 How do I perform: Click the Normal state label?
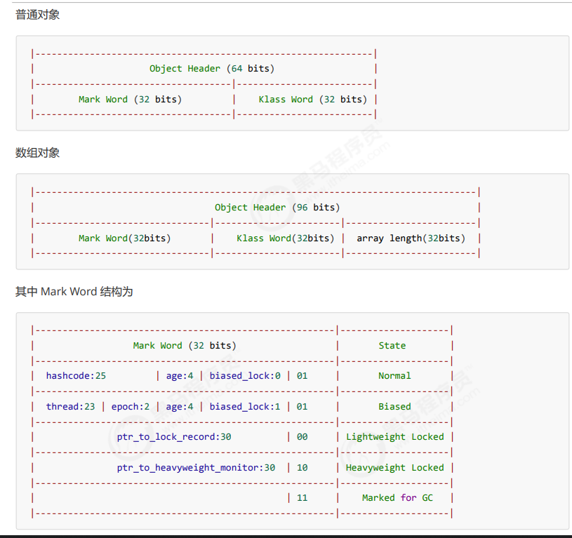click(394, 376)
